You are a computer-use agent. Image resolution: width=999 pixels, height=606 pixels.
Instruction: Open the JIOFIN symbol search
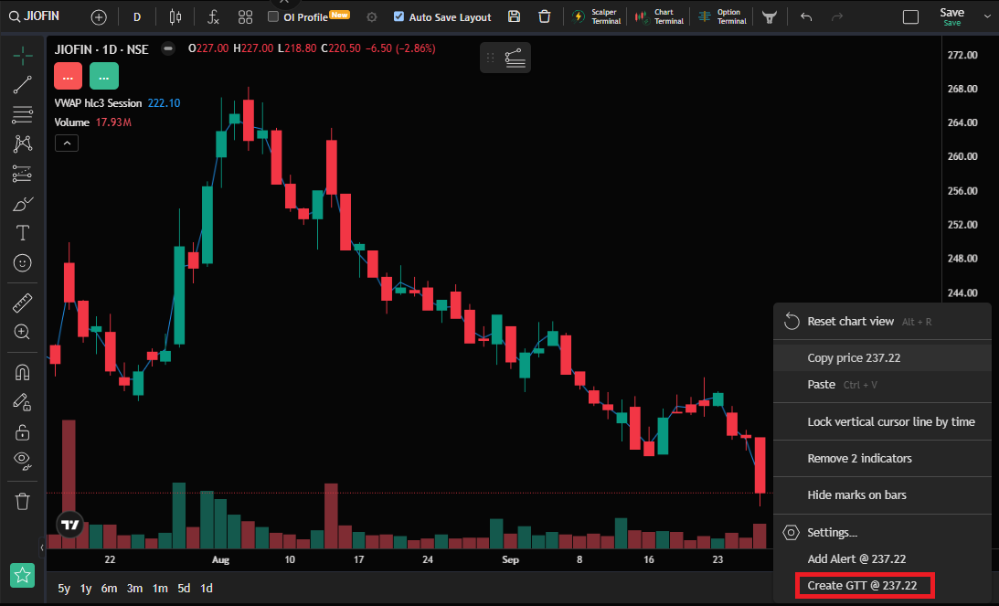tap(35, 16)
